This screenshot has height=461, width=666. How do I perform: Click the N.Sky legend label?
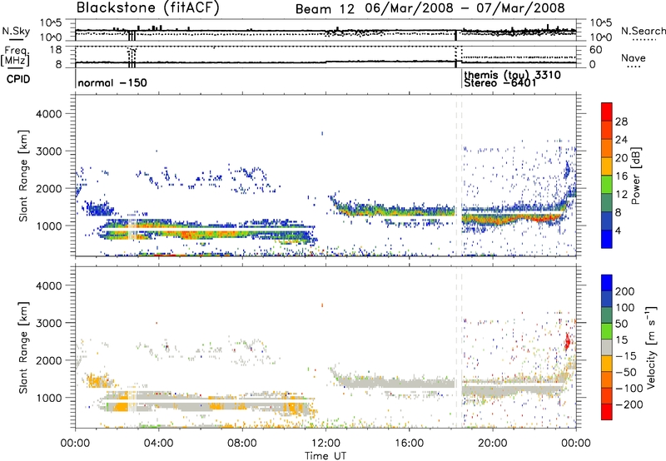(16, 31)
